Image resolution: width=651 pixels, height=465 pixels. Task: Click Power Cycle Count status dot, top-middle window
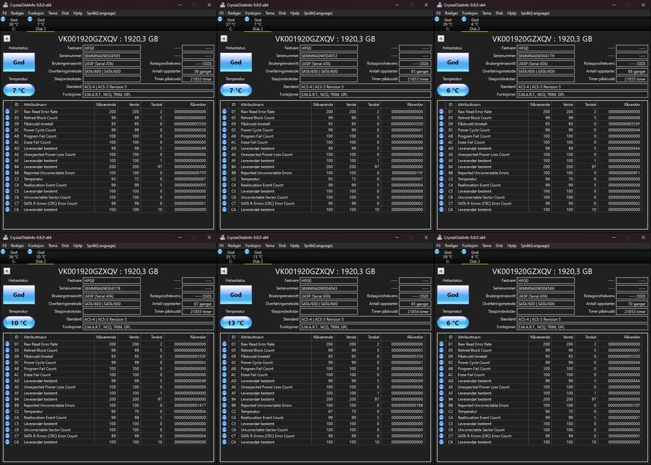tap(224, 130)
